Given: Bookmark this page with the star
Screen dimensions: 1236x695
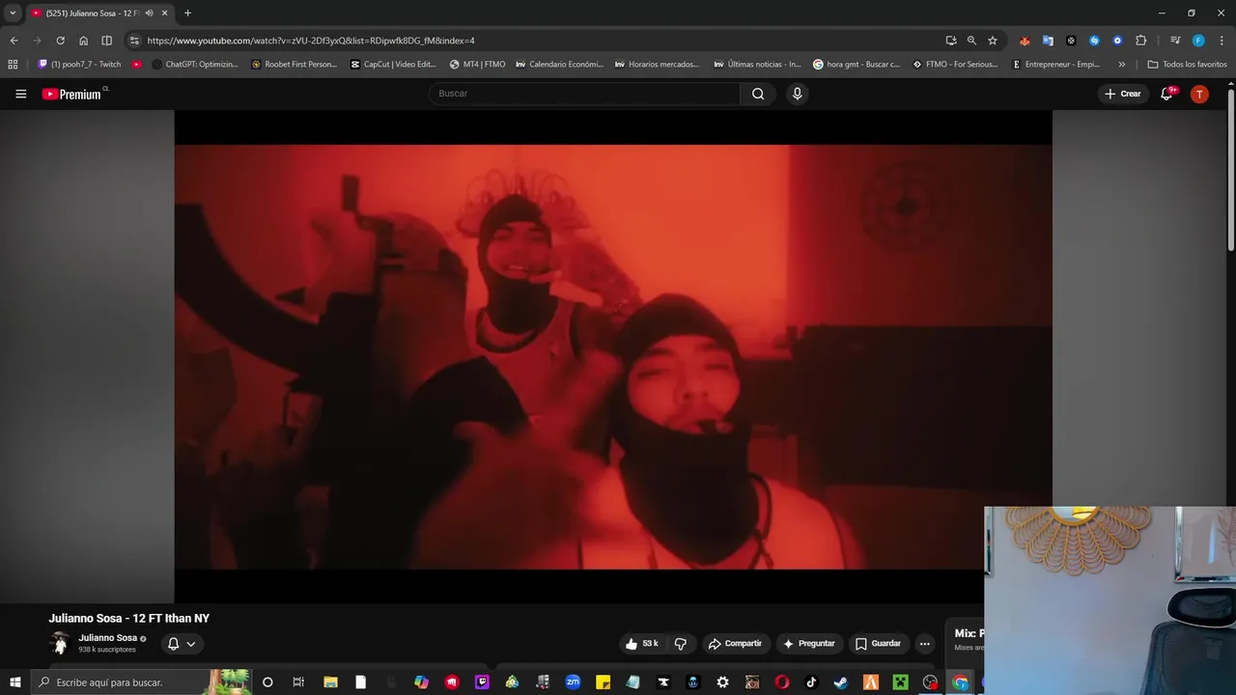Looking at the screenshot, I should pyautogui.click(x=992, y=41).
